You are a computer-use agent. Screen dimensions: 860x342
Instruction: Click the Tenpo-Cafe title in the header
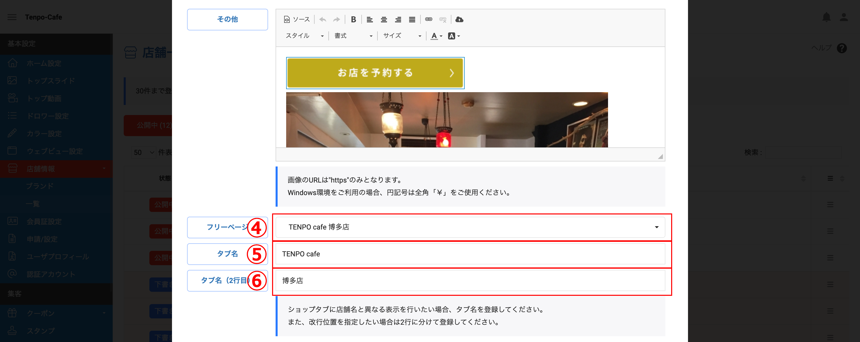pos(44,17)
